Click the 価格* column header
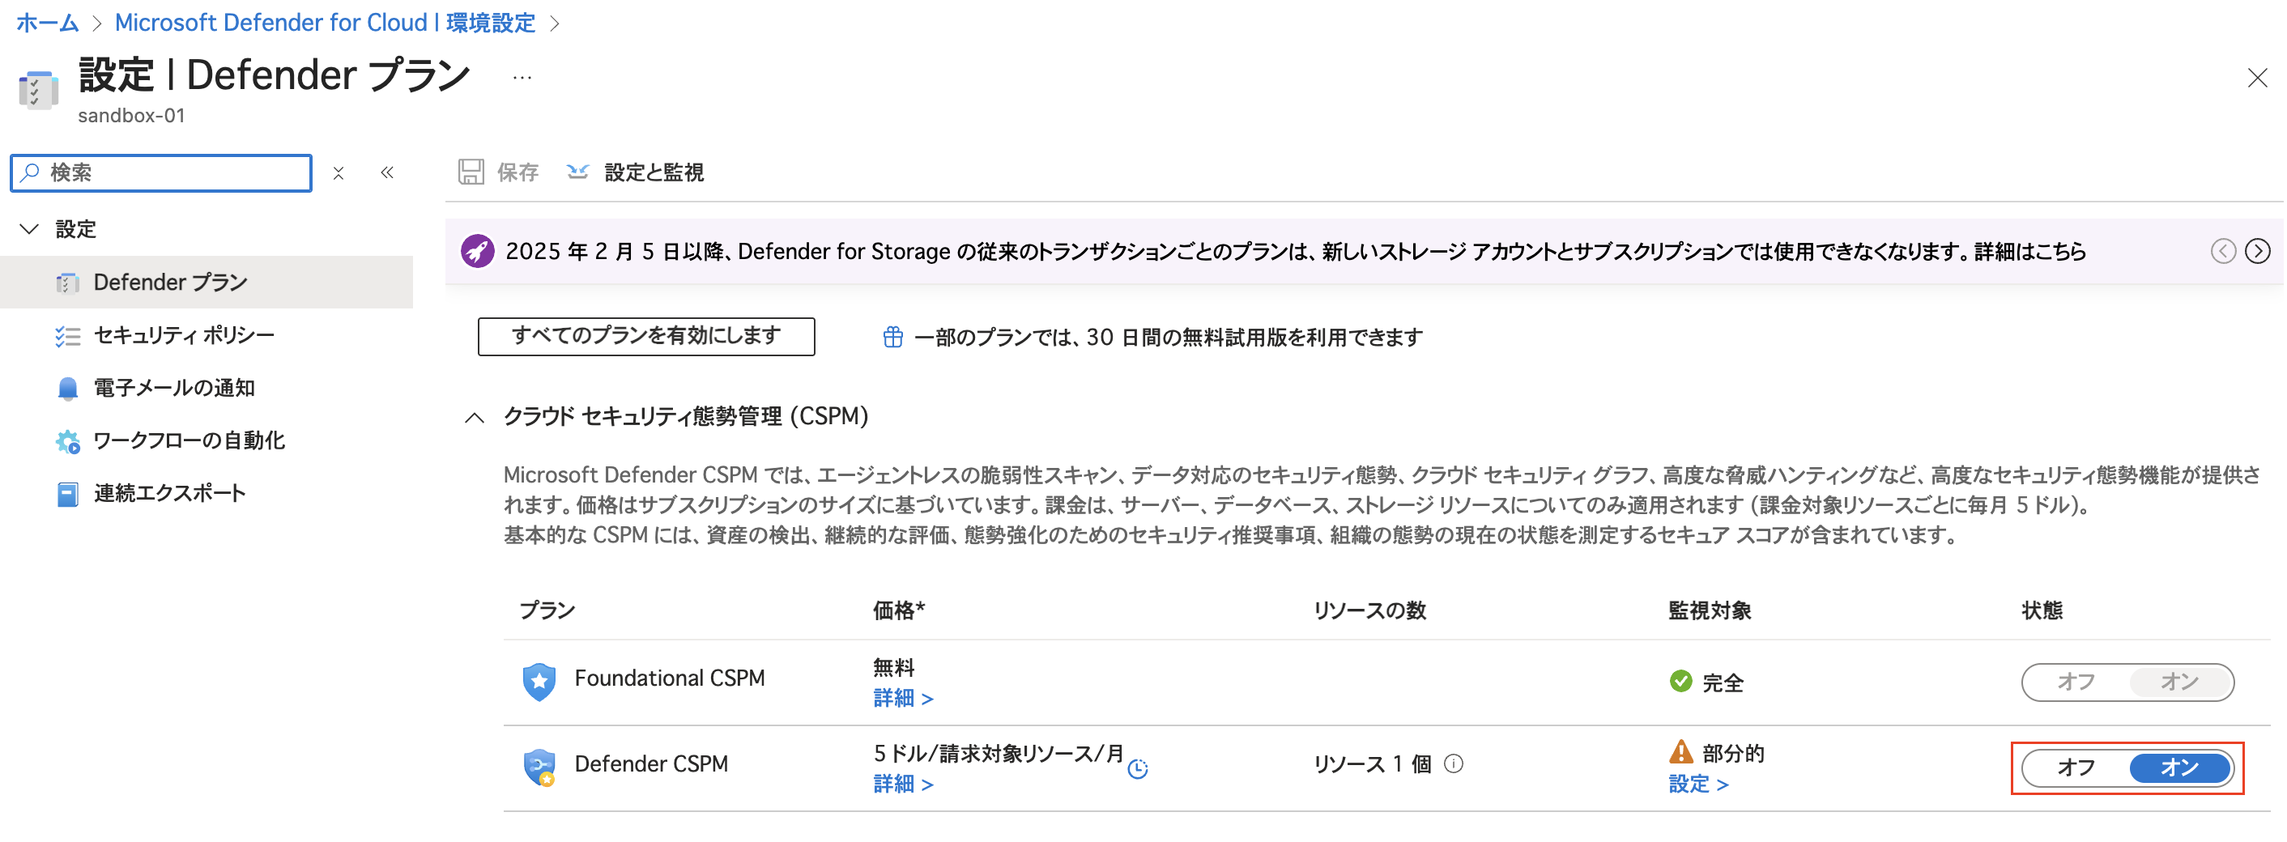 point(898,610)
